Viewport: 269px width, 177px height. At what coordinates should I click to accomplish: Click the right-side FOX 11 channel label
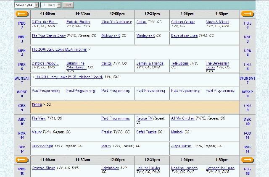click(x=248, y=135)
